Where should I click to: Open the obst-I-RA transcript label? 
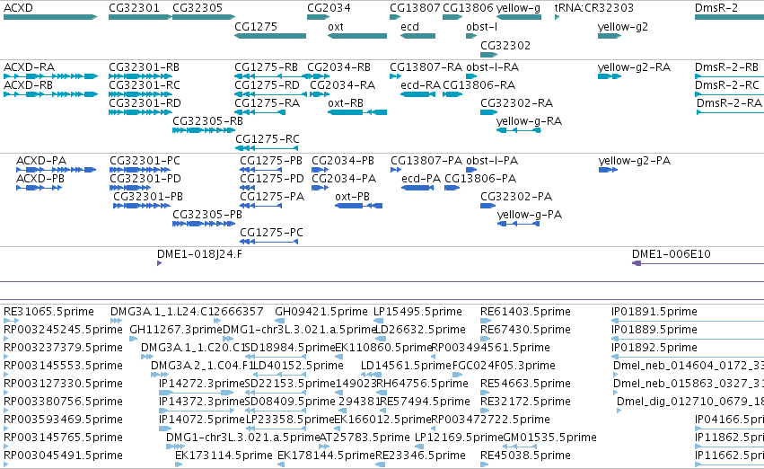click(492, 67)
